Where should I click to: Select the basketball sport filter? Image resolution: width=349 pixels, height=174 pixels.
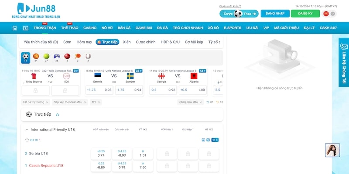point(36,57)
